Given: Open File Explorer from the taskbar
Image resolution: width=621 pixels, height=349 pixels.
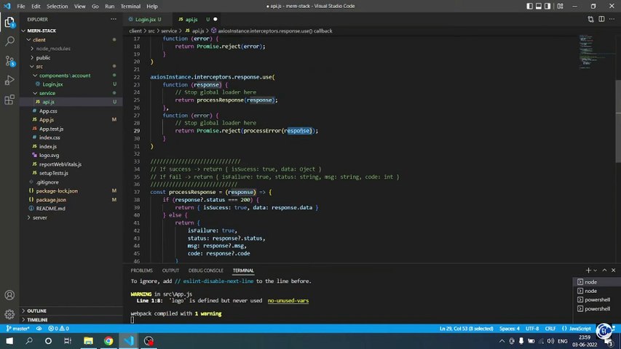Looking at the screenshot, I should (88, 341).
